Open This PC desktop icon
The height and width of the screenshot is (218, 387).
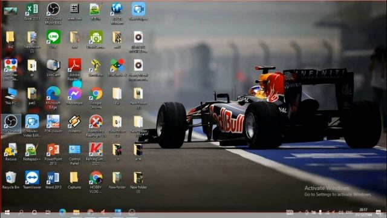pyautogui.click(x=11, y=96)
